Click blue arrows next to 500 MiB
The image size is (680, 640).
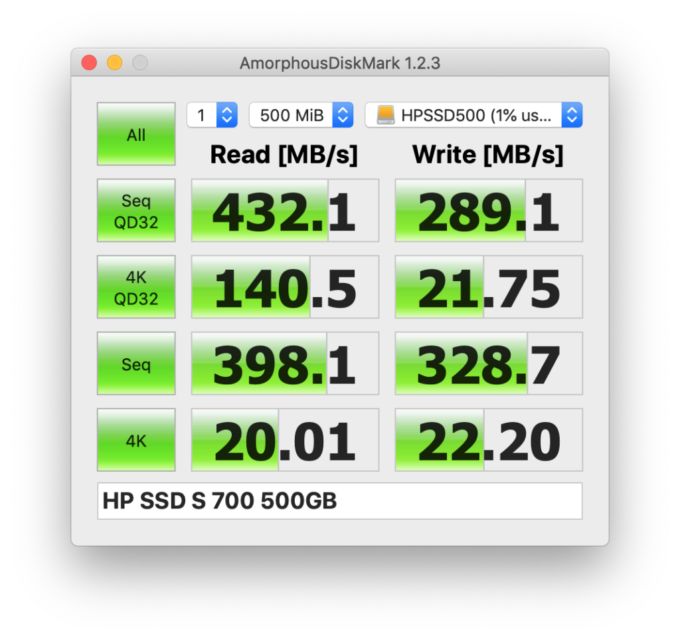point(343,115)
